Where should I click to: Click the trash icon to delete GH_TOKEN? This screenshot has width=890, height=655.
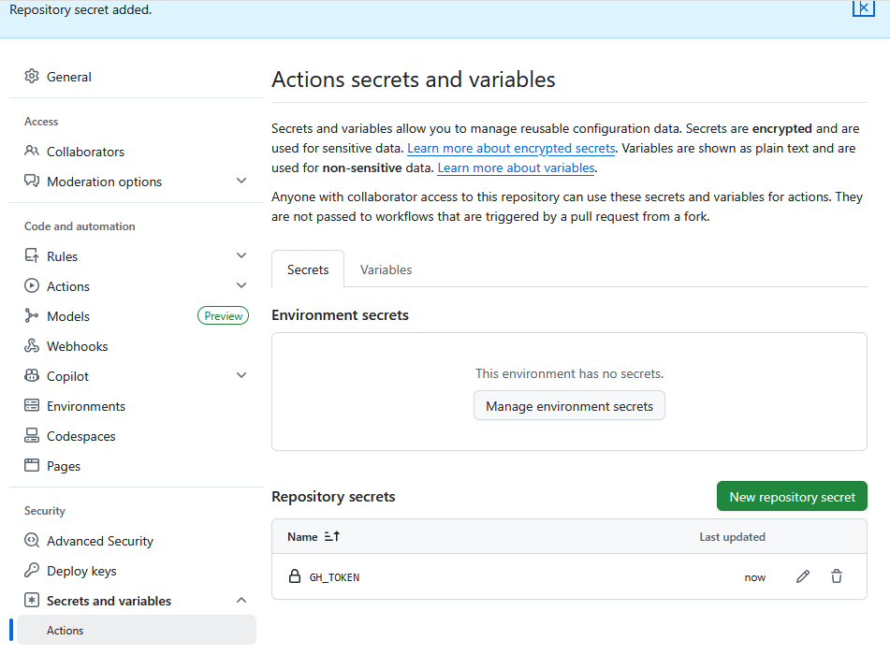point(837,577)
